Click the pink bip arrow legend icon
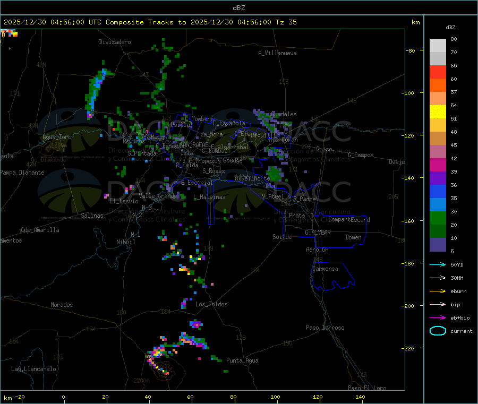The width and height of the screenshot is (478, 404). coord(438,304)
